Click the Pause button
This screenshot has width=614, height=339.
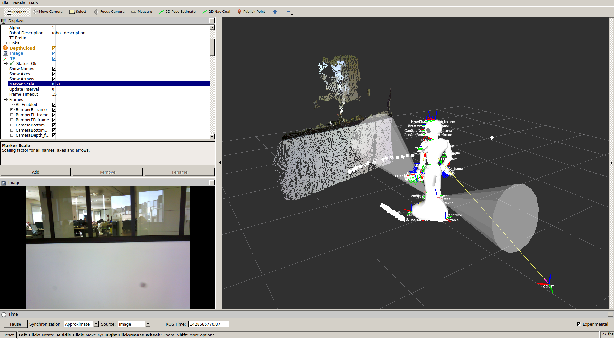click(15, 324)
